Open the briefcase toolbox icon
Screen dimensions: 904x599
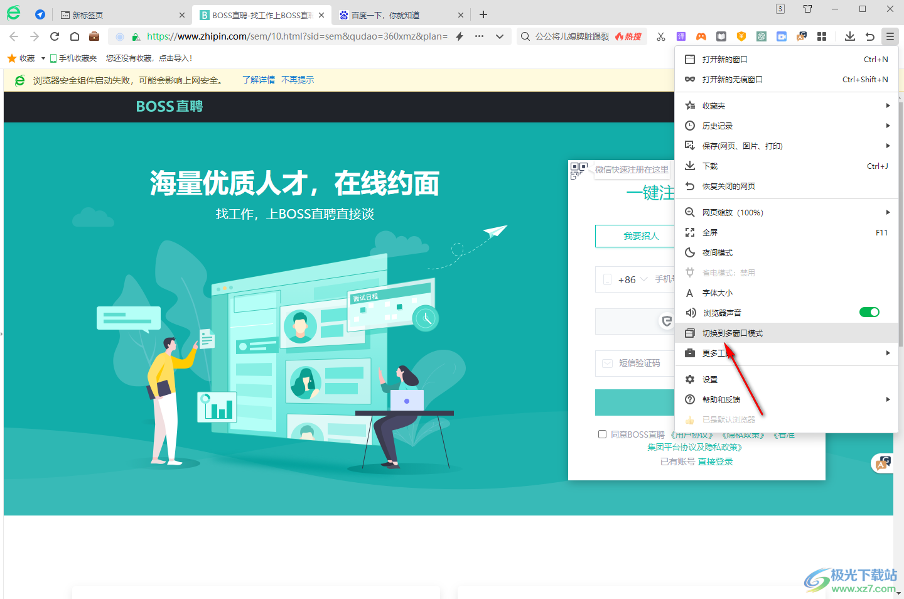[x=94, y=36]
